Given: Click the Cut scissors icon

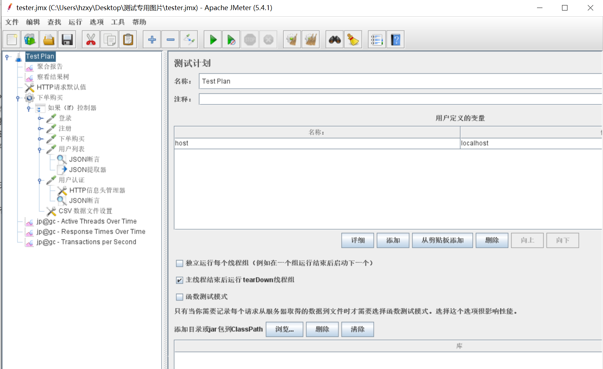Looking at the screenshot, I should click(x=91, y=39).
